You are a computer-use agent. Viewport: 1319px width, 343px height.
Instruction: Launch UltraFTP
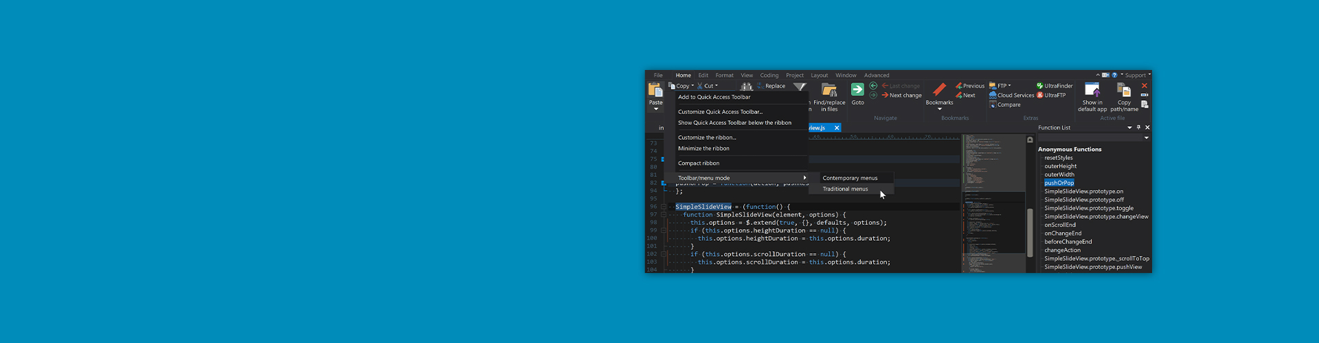click(x=1051, y=95)
